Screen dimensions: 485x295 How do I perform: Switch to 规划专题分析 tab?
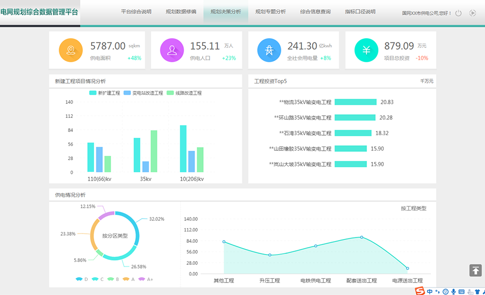[x=271, y=12]
